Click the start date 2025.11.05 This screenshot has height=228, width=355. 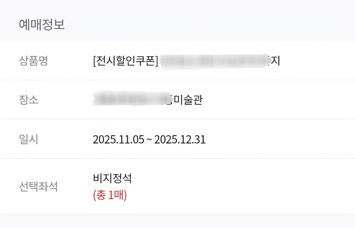(118, 139)
